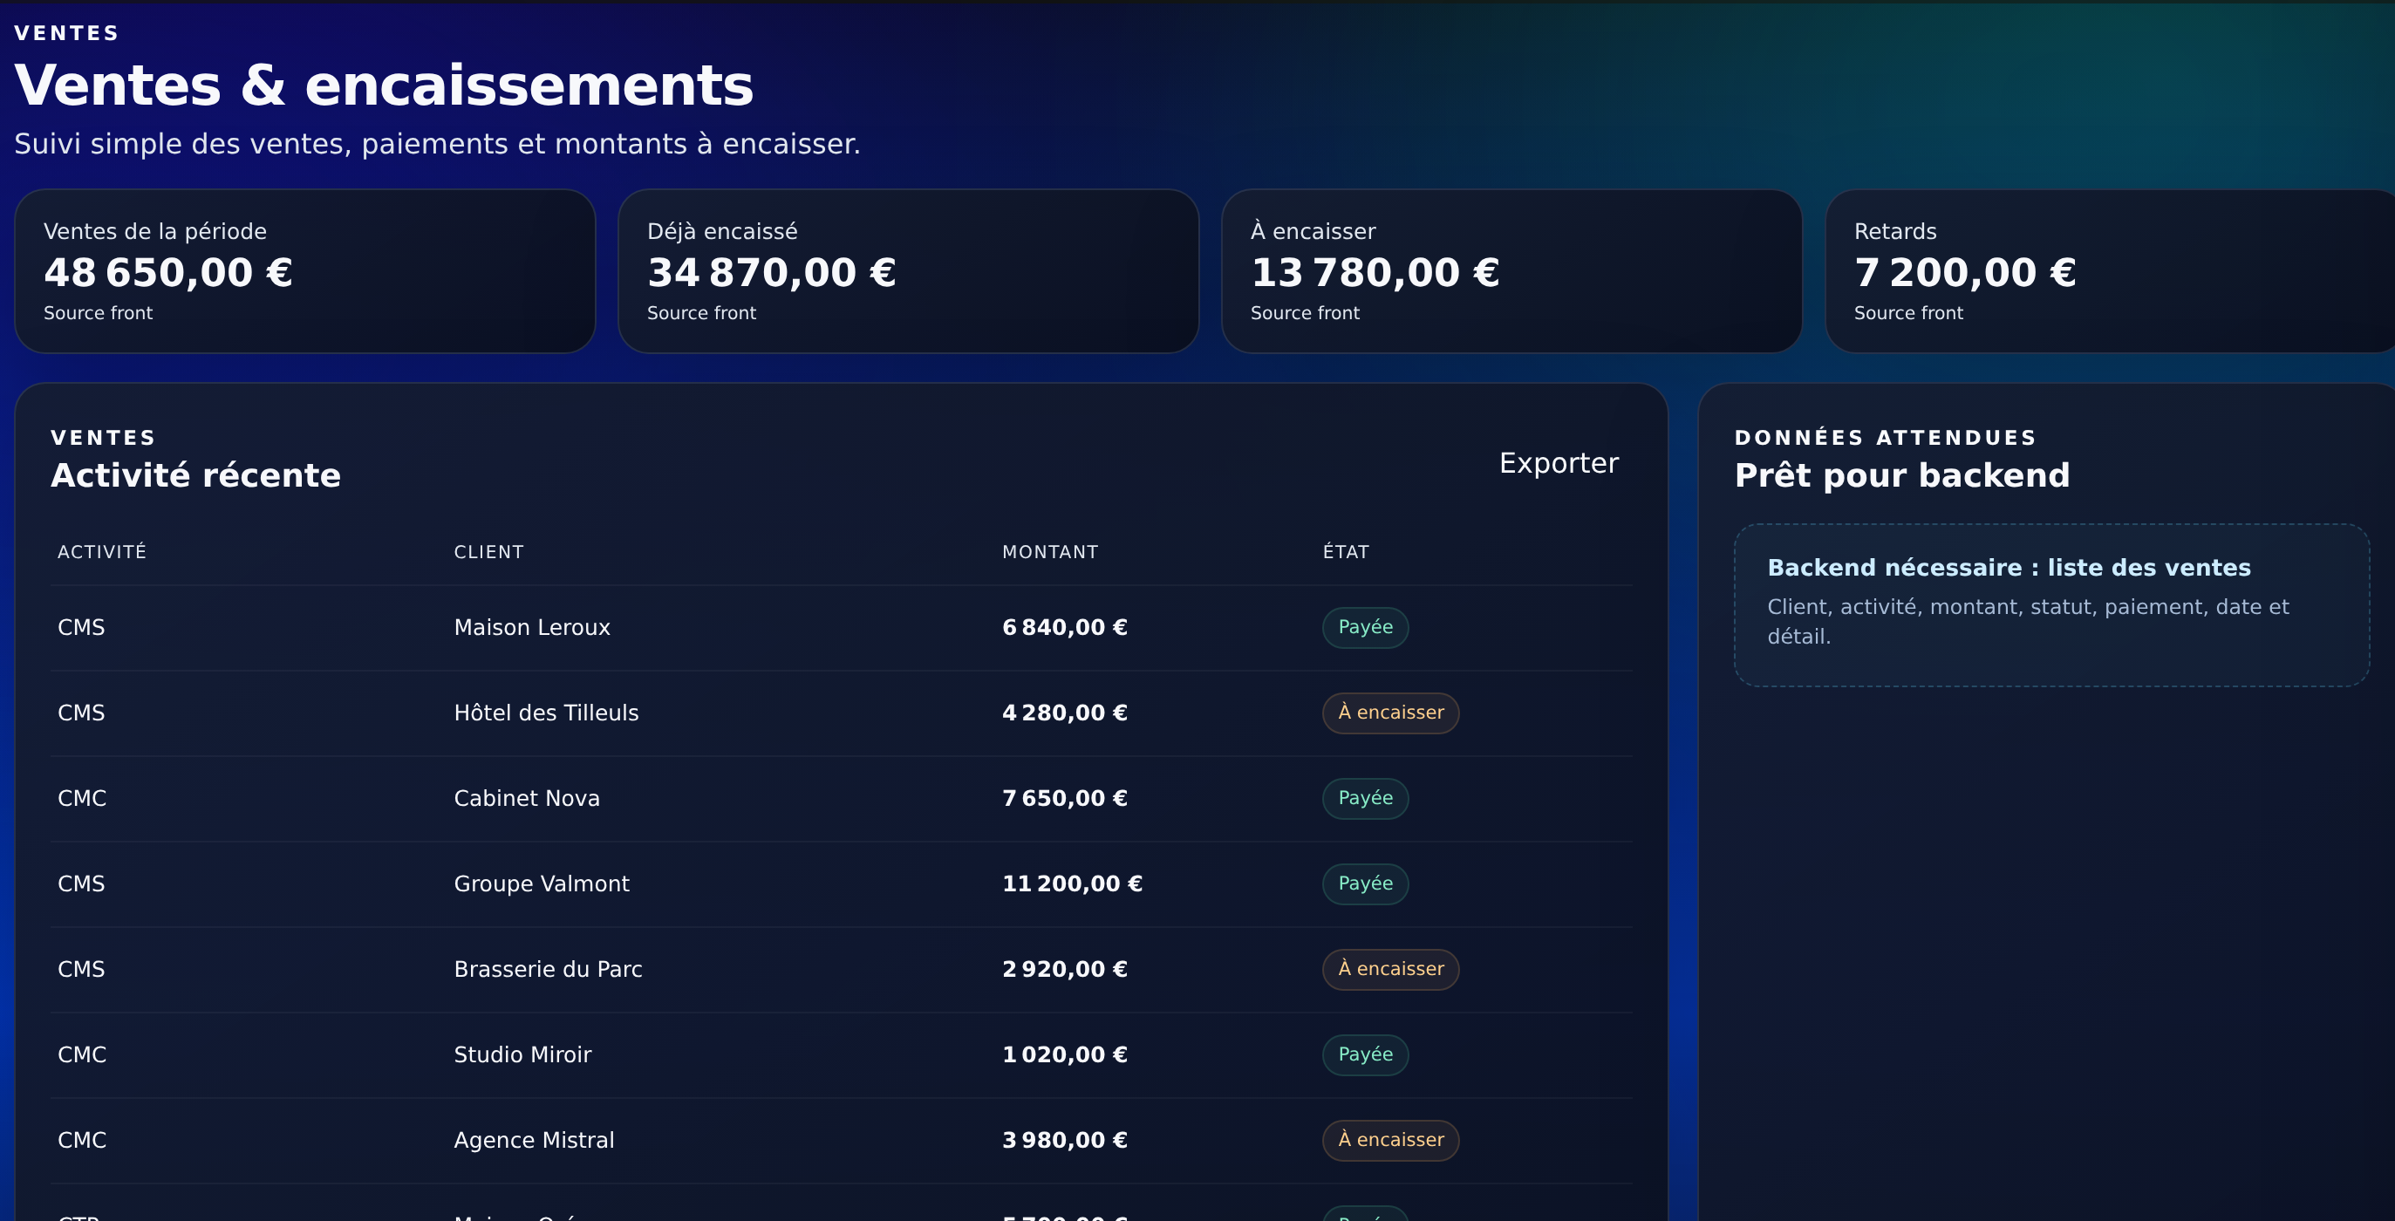Click the Payée badge for Studio Miroir
The height and width of the screenshot is (1221, 2395).
(x=1366, y=1055)
